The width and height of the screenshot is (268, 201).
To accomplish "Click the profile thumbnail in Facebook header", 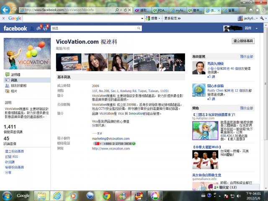I will click(226, 28).
